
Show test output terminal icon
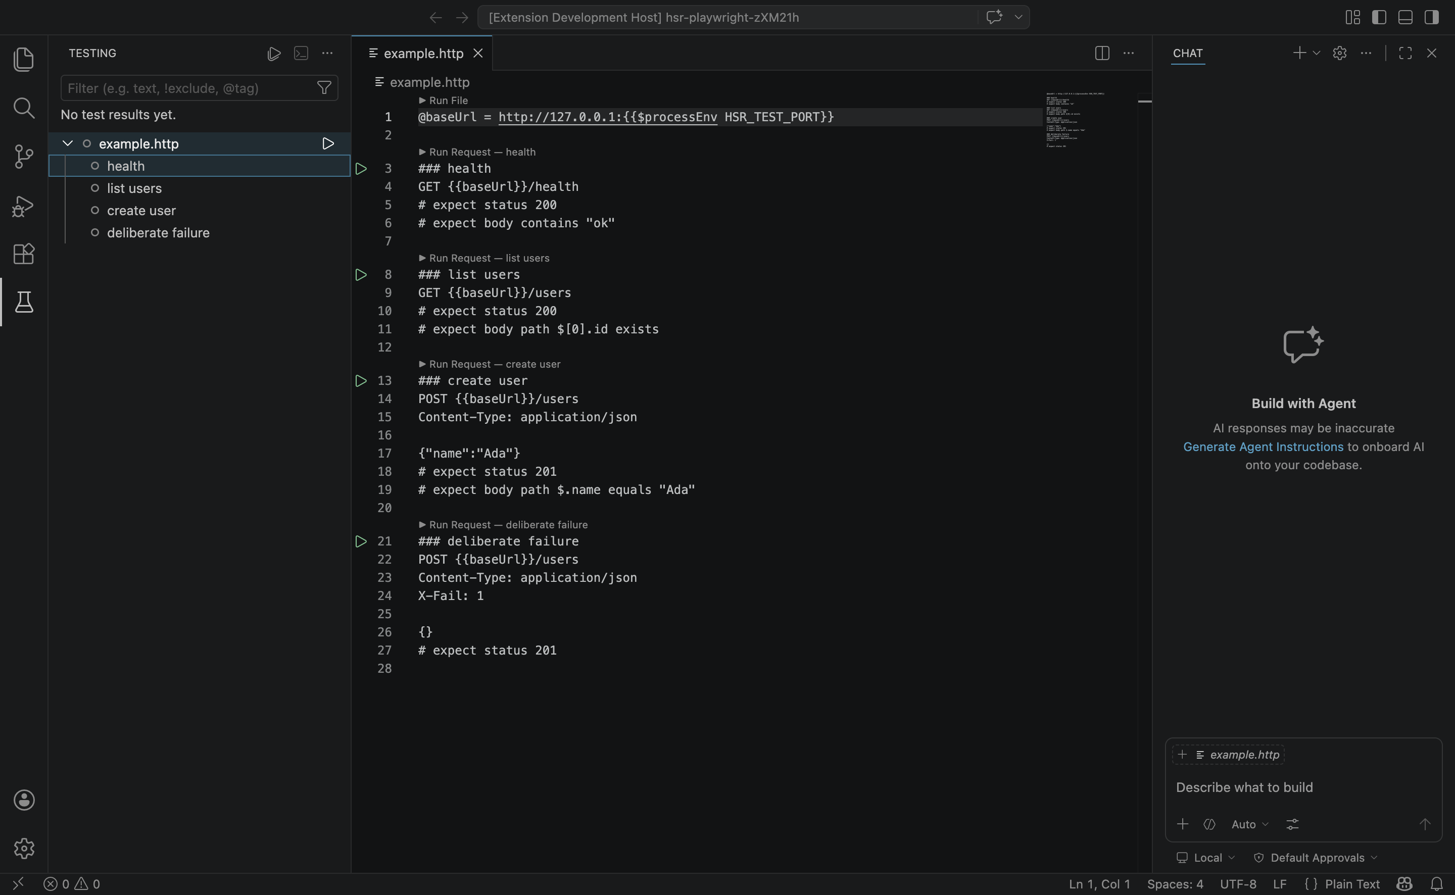[301, 53]
